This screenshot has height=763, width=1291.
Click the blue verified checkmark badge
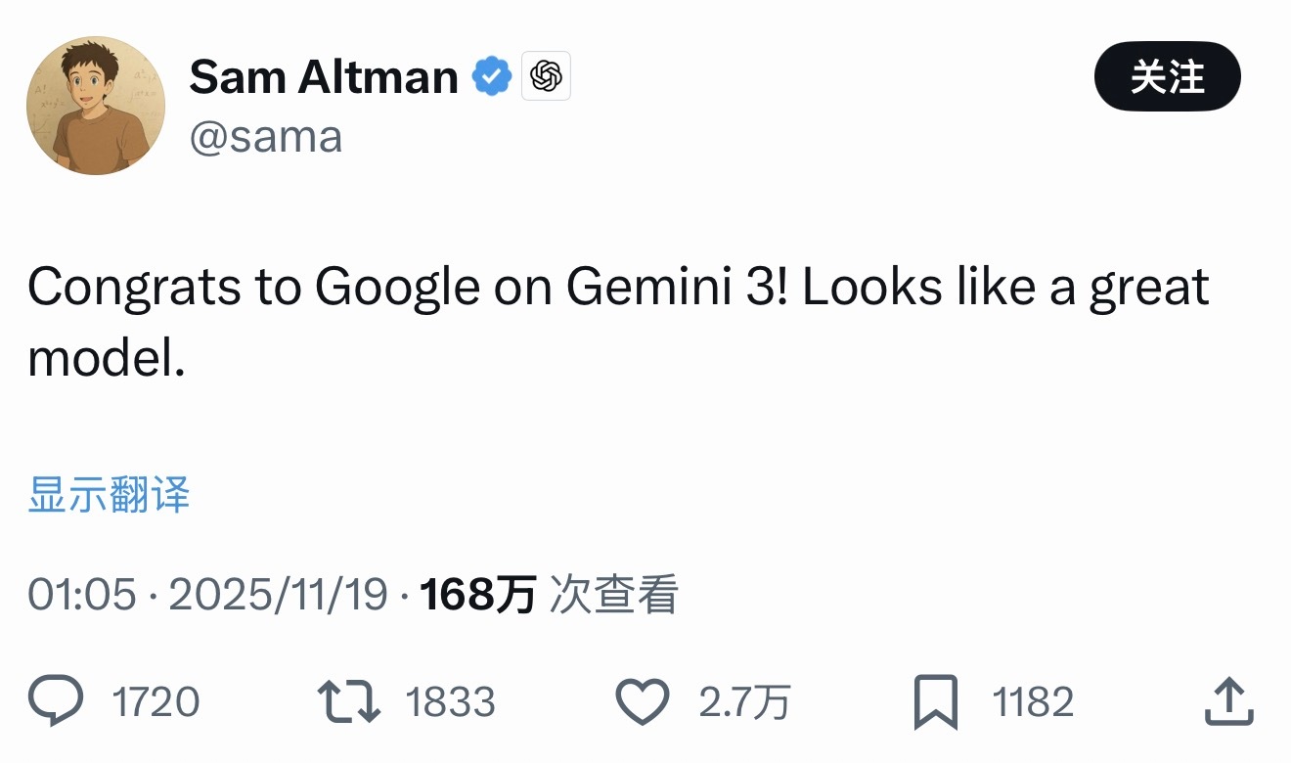coord(492,76)
